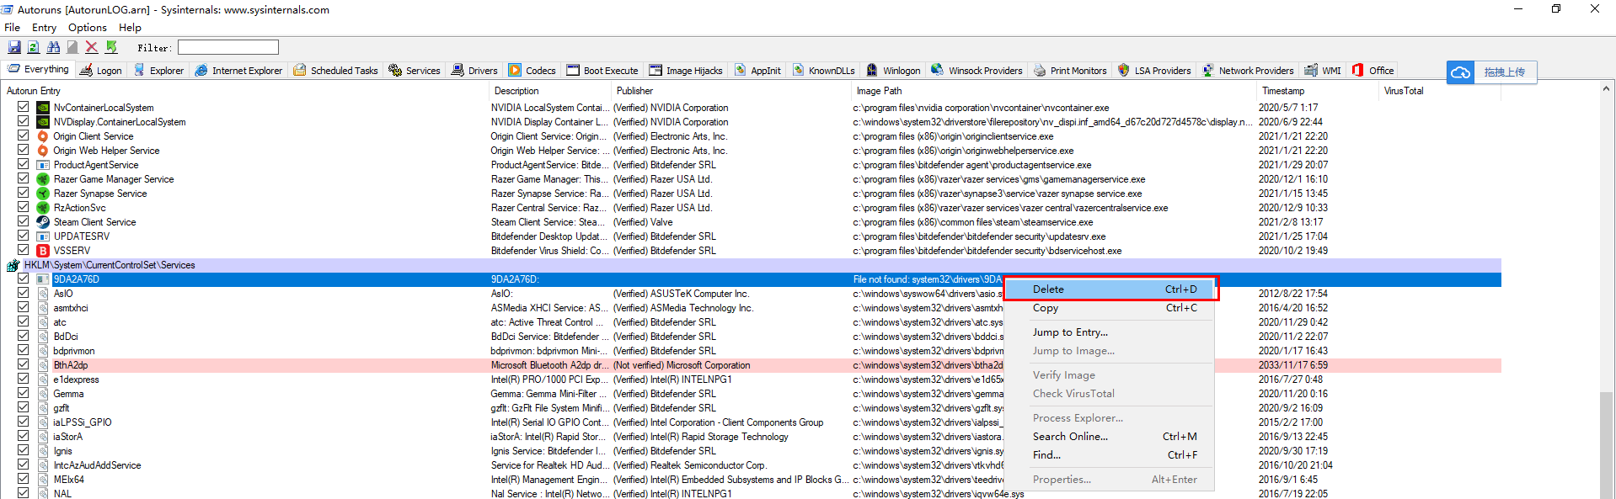The width and height of the screenshot is (1616, 499).
Task: Click the green Jump to Entry icon
Action: pos(111,47)
